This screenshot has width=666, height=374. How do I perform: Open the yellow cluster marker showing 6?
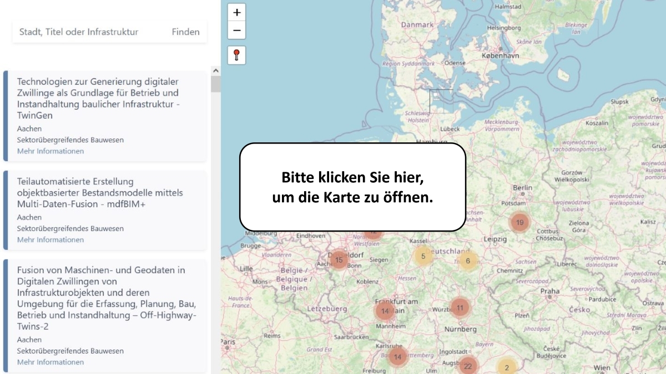(x=468, y=261)
